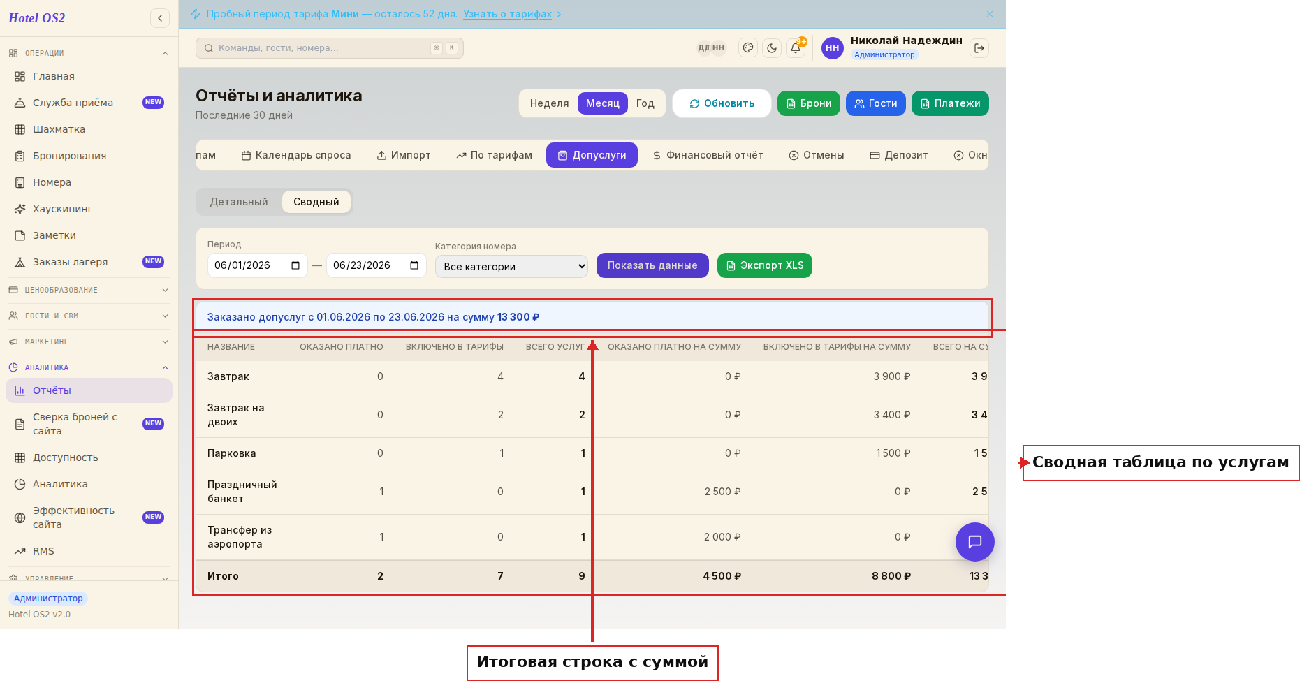The width and height of the screenshot is (1316, 697).
Task: Focus the command search field
Action: click(330, 48)
